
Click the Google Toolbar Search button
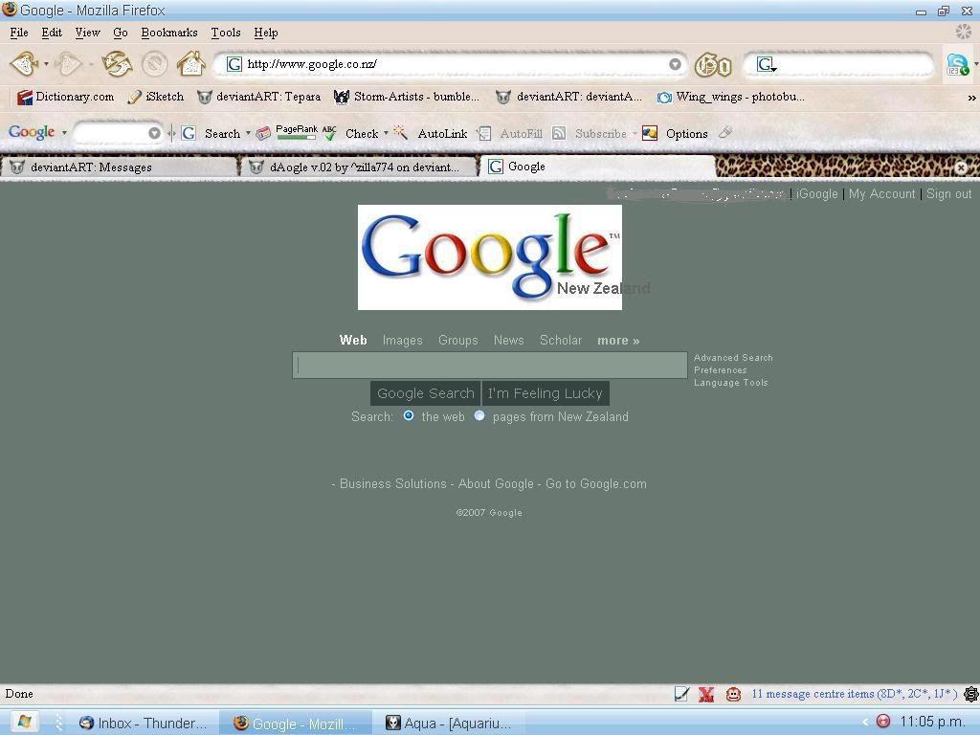[222, 133]
